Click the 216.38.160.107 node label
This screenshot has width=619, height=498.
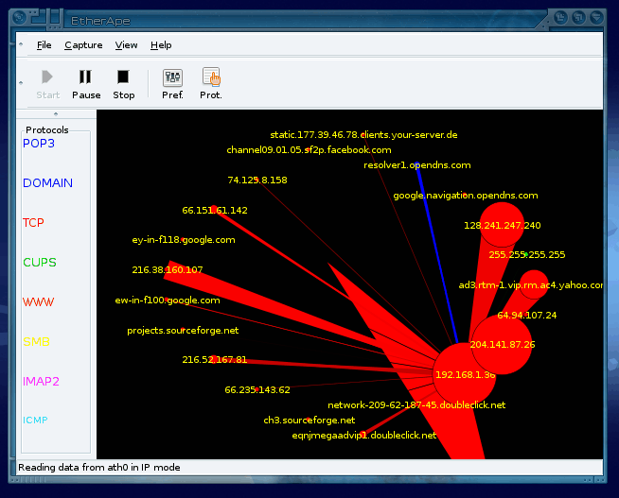[168, 270]
